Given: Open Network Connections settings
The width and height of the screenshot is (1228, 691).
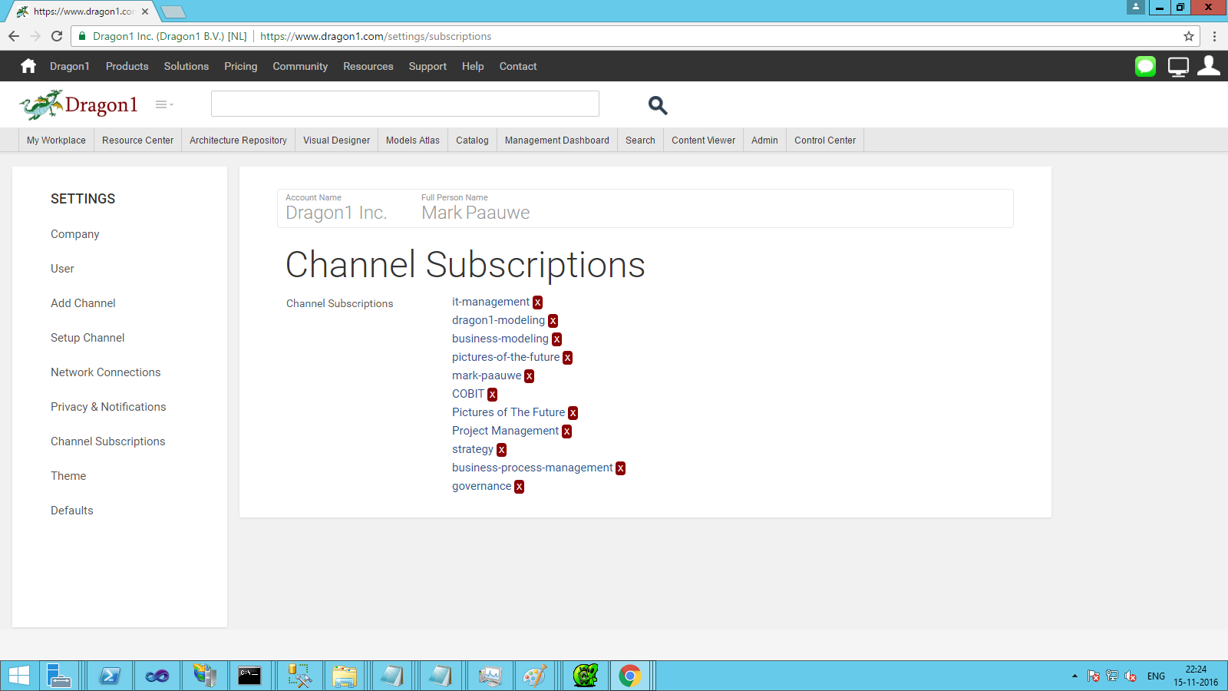Looking at the screenshot, I should click(106, 372).
